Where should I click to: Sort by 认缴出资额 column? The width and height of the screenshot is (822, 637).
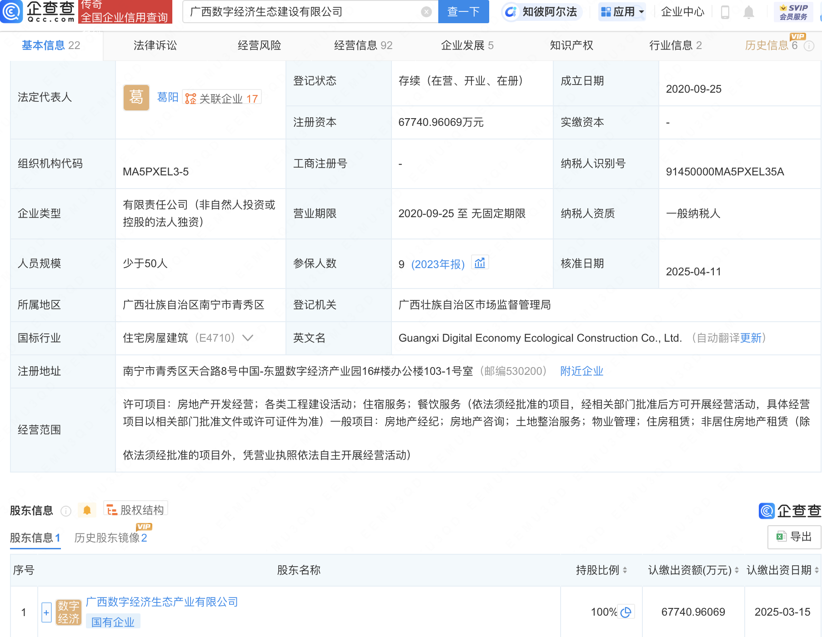point(736,570)
